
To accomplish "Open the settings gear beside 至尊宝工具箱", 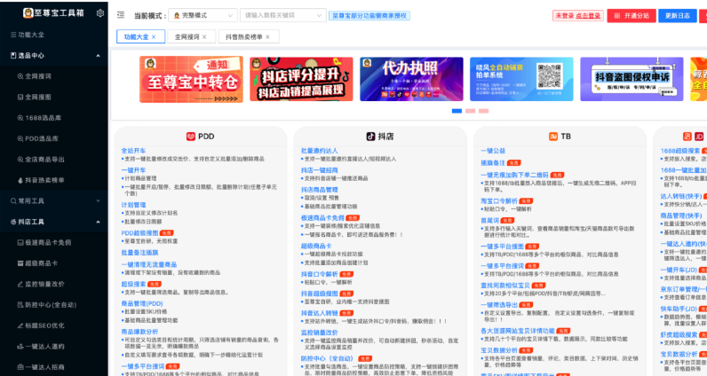I will [100, 13].
